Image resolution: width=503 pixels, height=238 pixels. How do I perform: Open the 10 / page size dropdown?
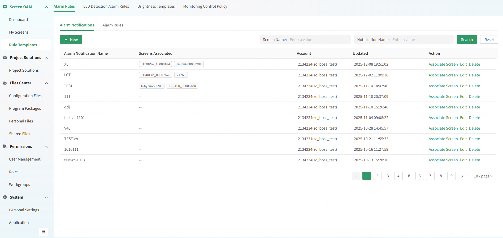click(483, 176)
